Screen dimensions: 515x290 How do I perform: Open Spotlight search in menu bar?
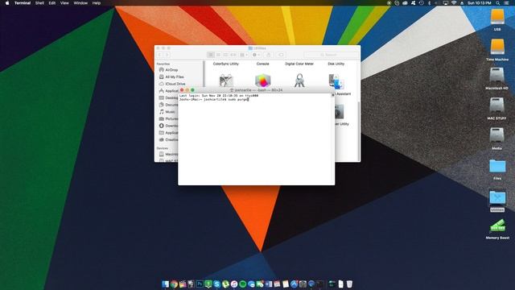point(498,3)
